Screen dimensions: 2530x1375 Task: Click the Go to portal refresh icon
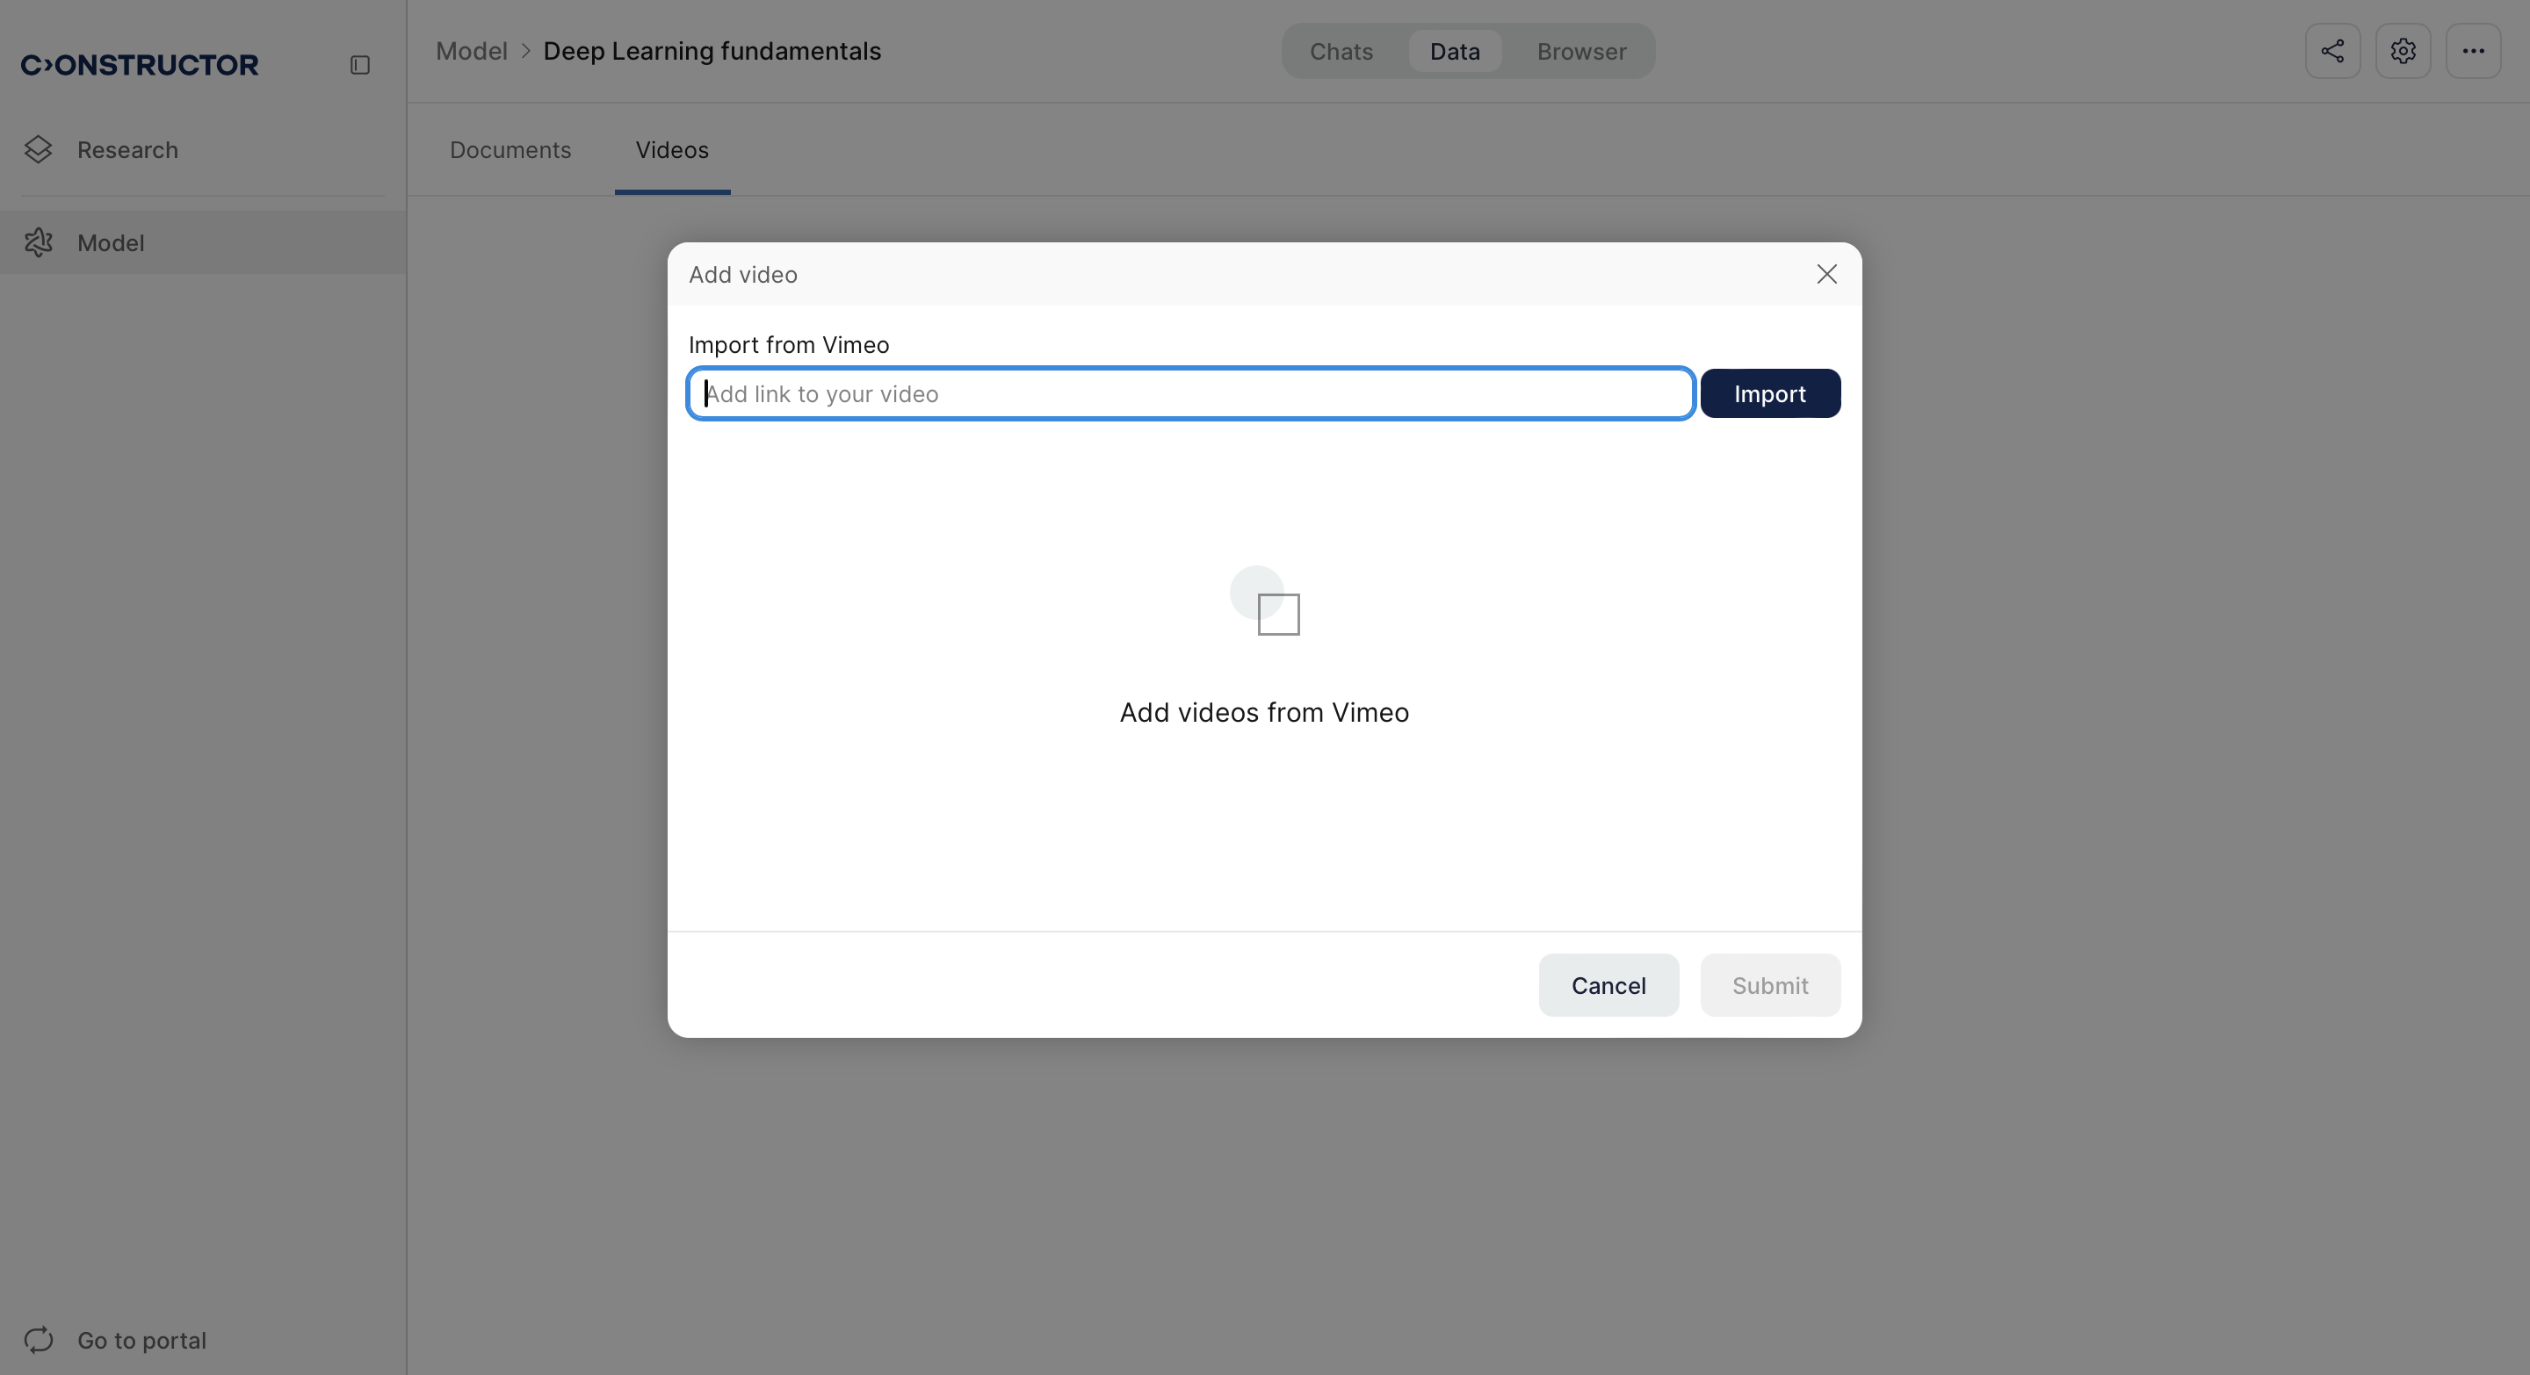point(39,1340)
